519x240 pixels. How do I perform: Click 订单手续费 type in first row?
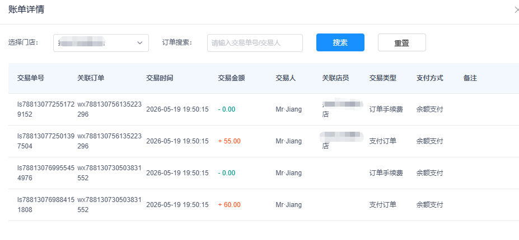(386, 109)
